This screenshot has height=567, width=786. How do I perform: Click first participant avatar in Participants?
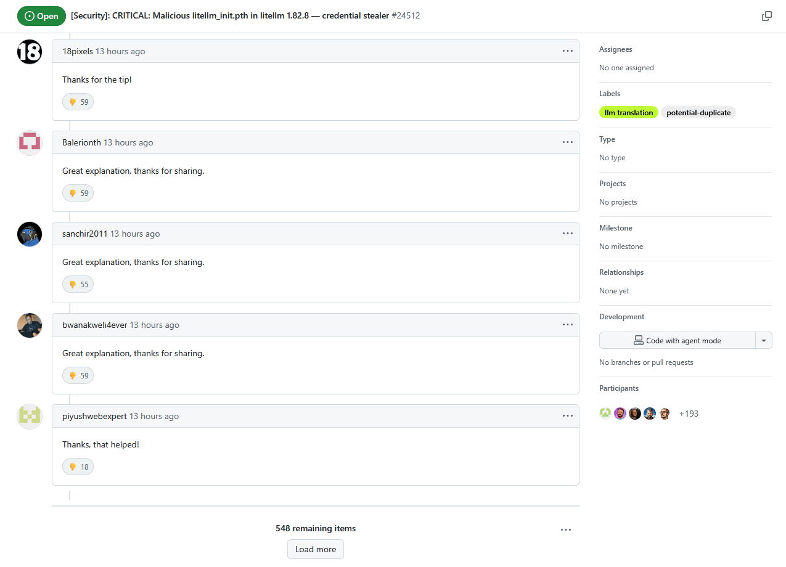click(x=605, y=414)
